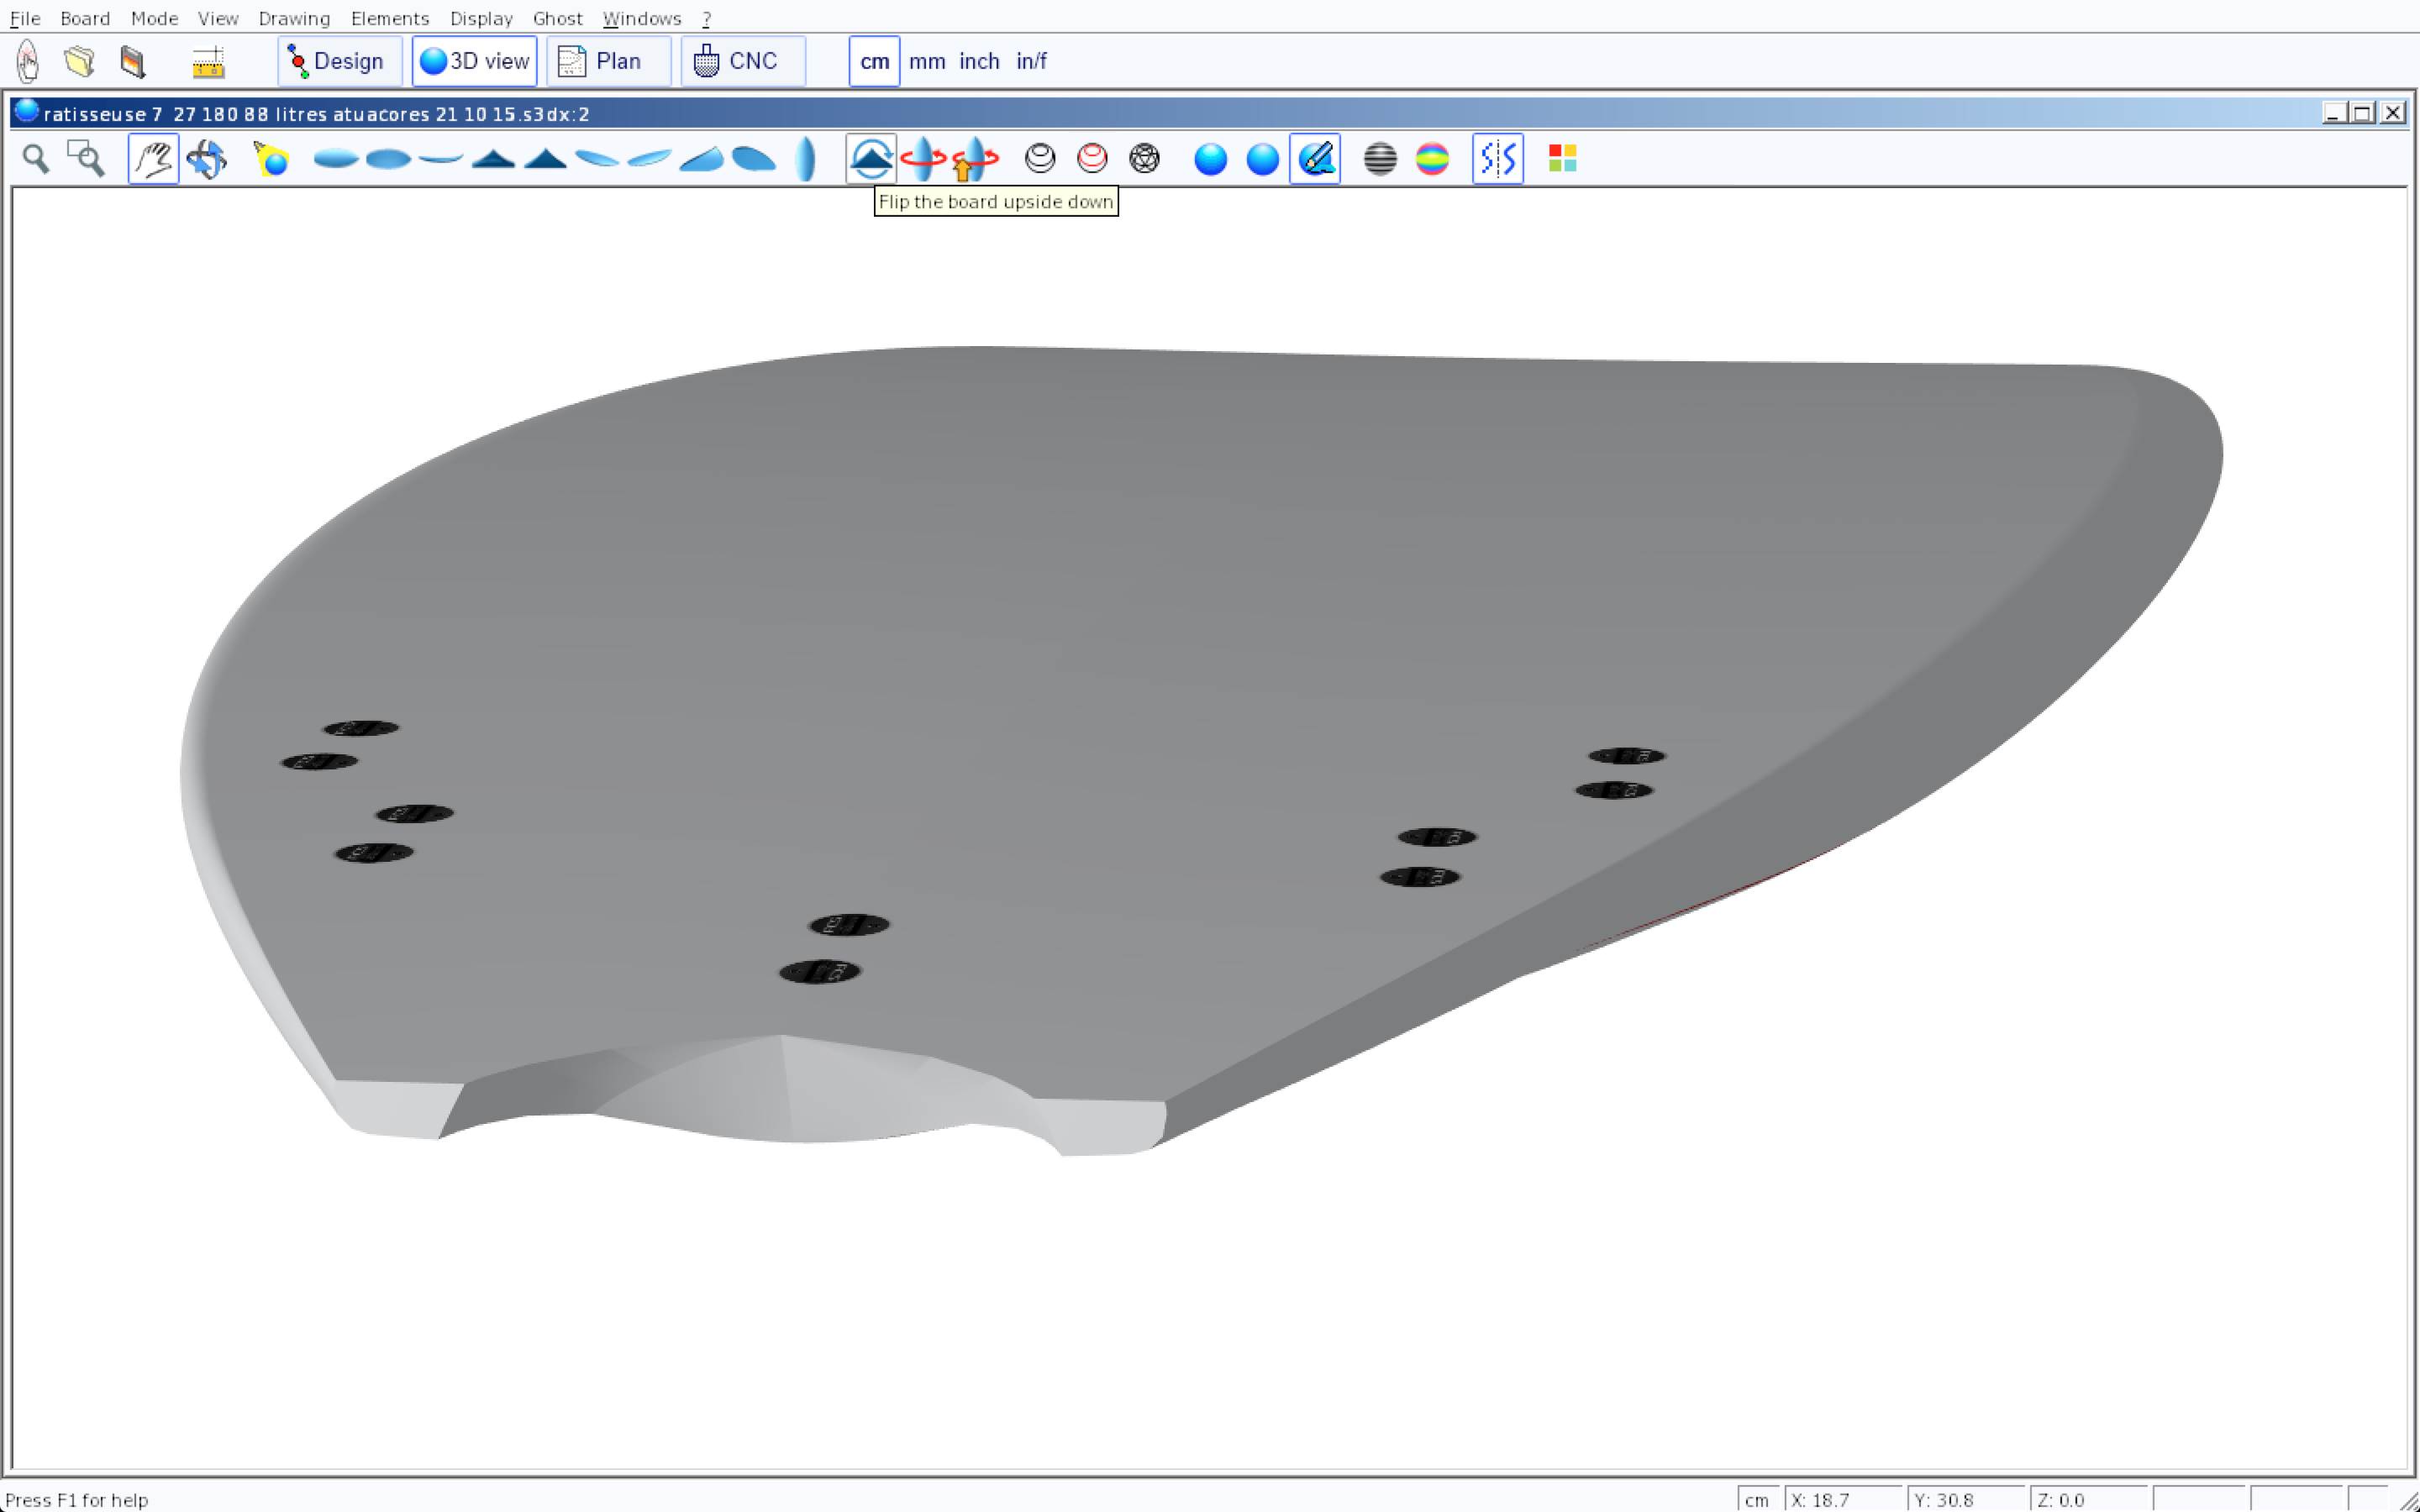Click the Plan view button
Image resolution: width=2420 pixels, height=1512 pixels.
[x=608, y=62]
